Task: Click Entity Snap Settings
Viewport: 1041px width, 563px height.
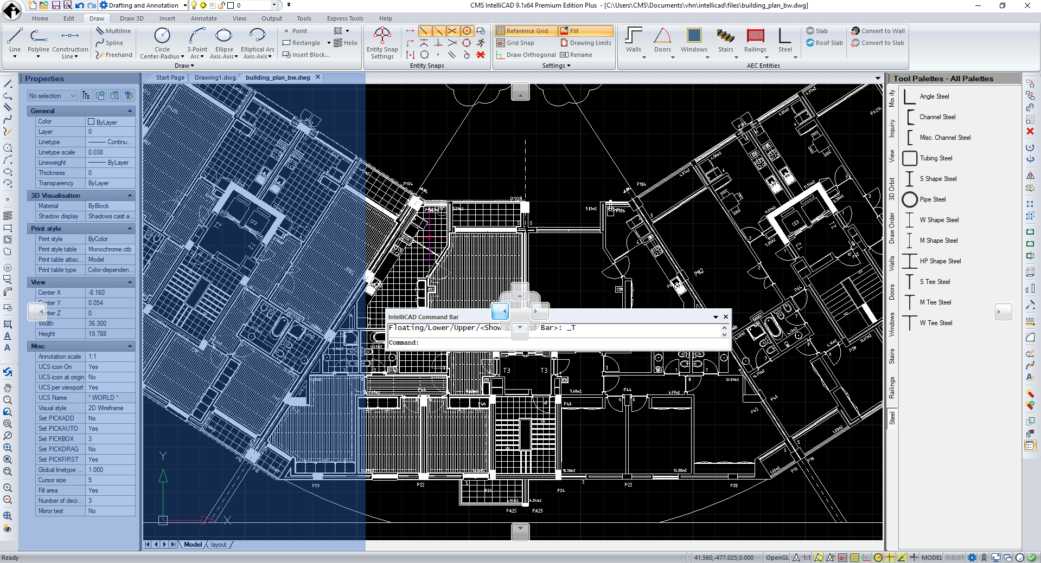Action: (382, 42)
